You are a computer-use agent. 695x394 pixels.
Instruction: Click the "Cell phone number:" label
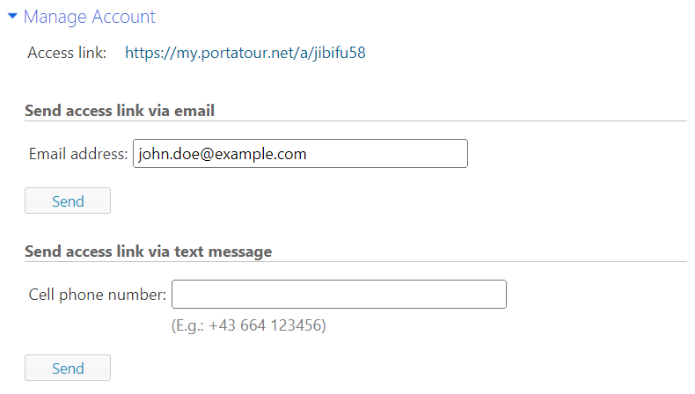point(97,295)
